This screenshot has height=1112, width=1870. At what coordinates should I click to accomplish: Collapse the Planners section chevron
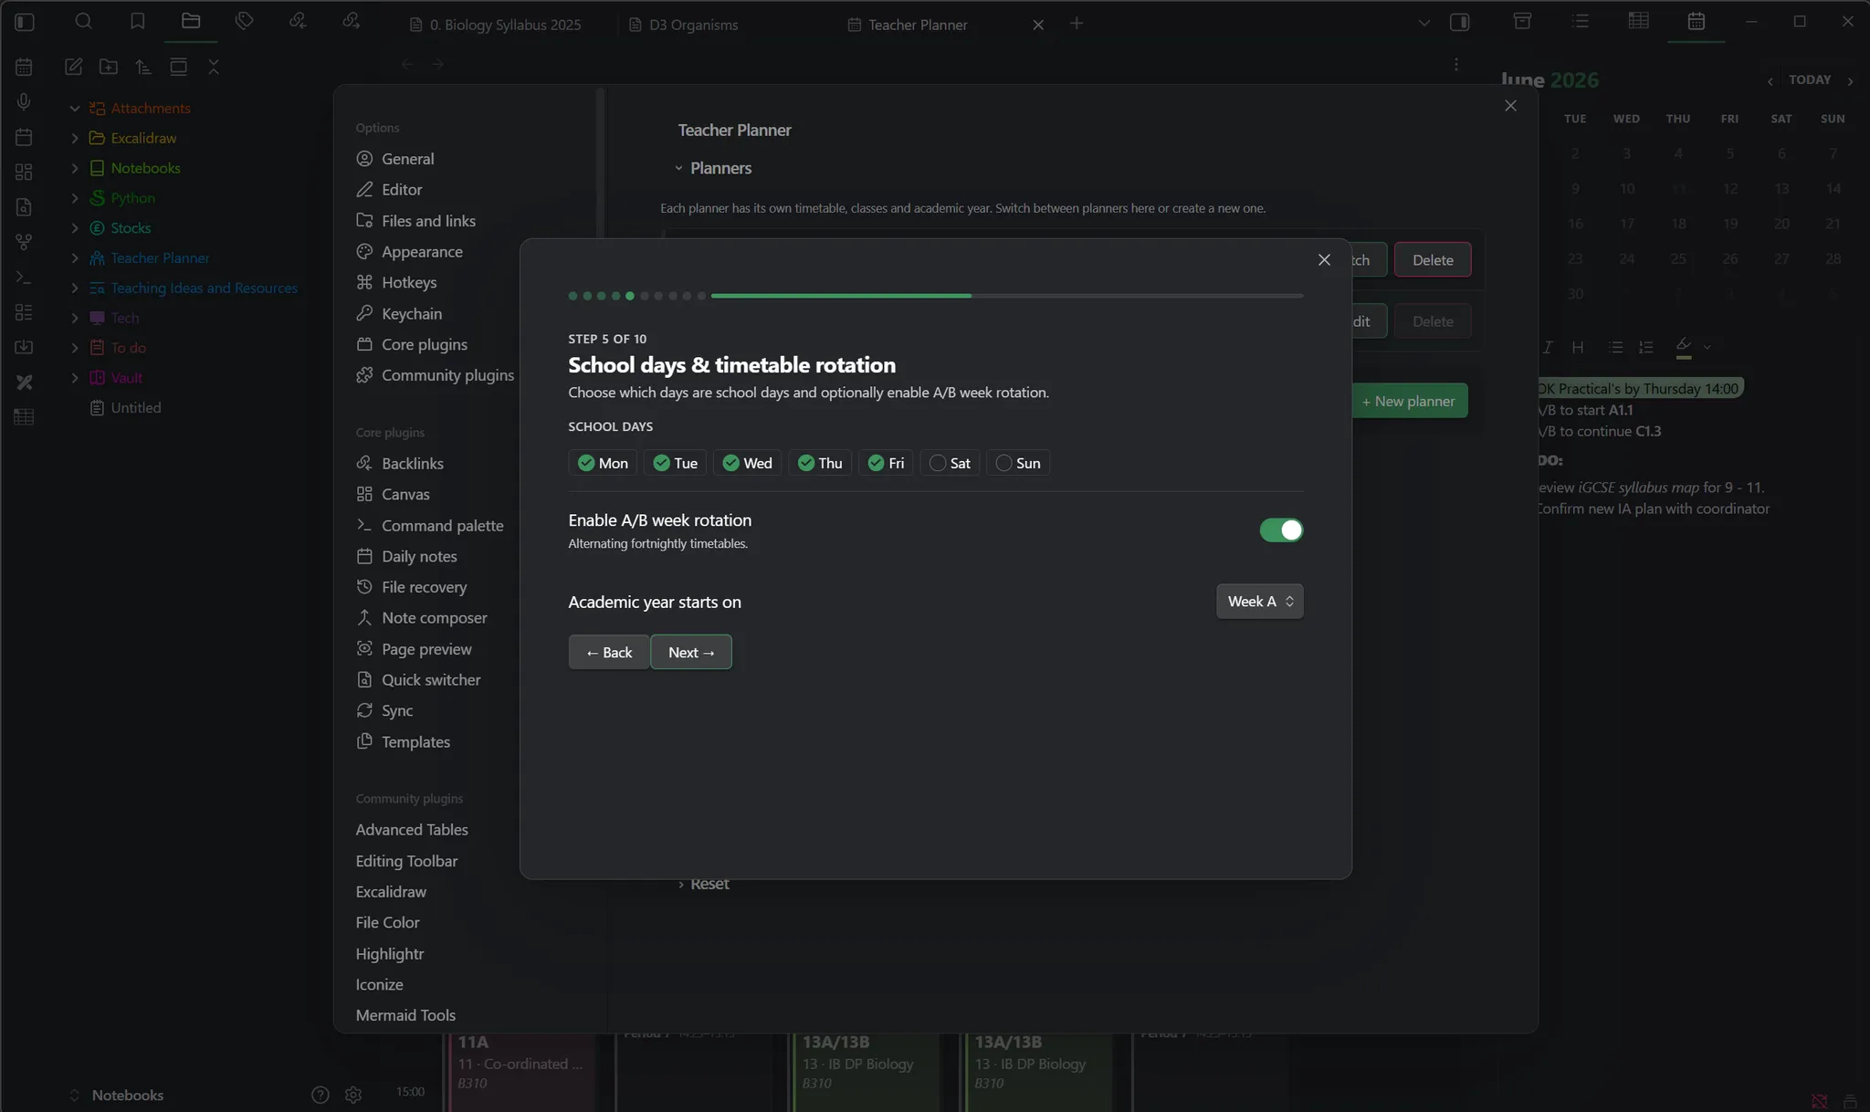tap(678, 169)
